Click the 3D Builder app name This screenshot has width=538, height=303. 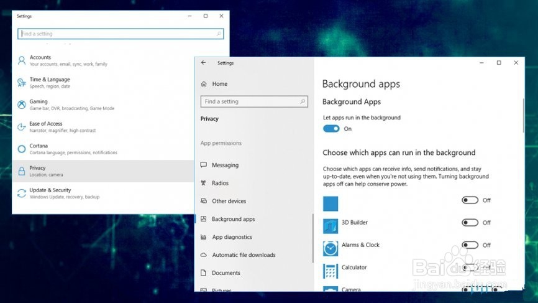tap(355, 222)
